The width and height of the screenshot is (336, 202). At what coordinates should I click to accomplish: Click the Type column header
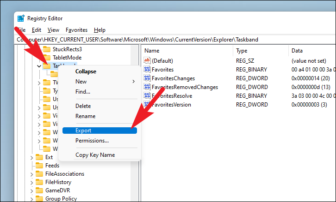pyautogui.click(x=261, y=51)
